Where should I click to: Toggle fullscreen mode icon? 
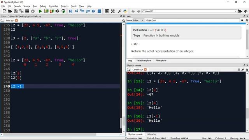pyautogui.click(x=113, y=11)
